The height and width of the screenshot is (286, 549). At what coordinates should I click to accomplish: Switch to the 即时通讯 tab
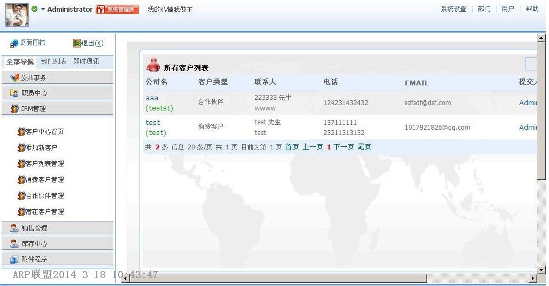pos(86,61)
